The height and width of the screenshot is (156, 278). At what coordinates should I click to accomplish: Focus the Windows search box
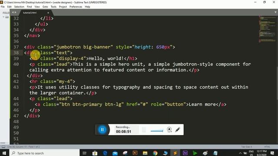[44, 153]
